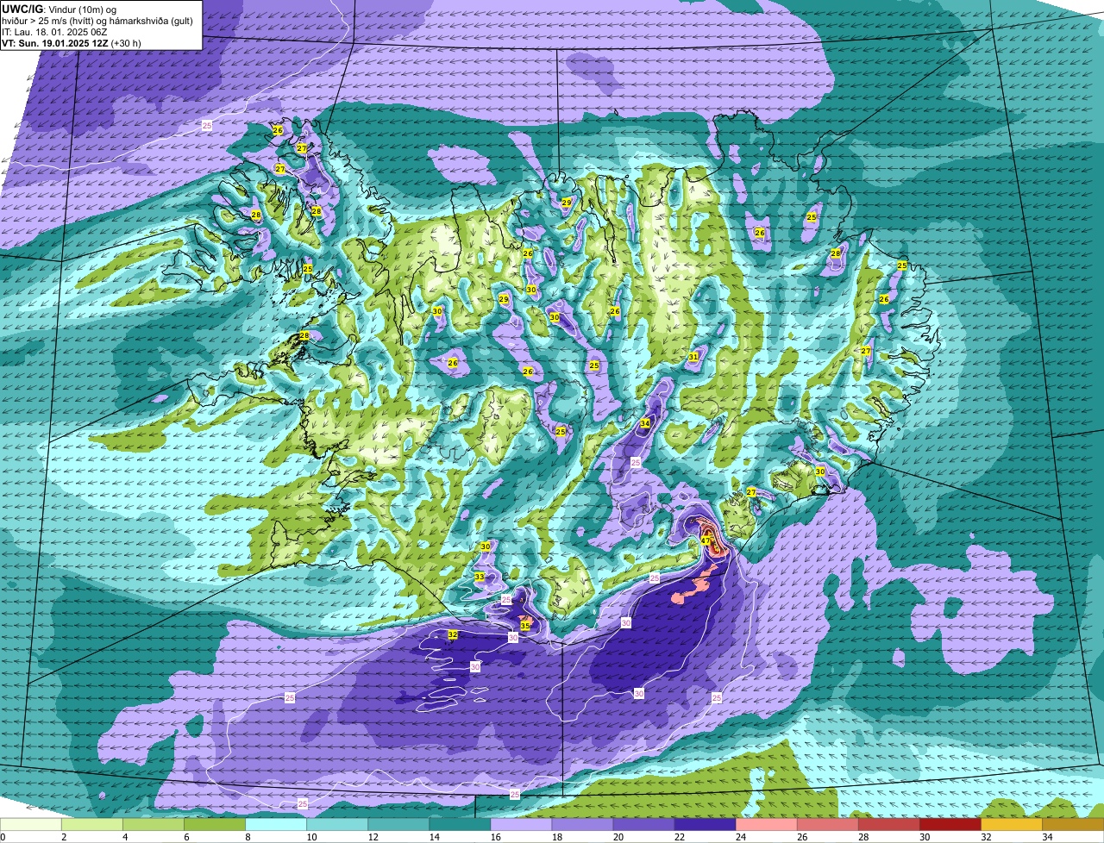Click the dark red 30–32 legend swatch
Image resolution: width=1104 pixels, height=843 pixels.
(950, 824)
